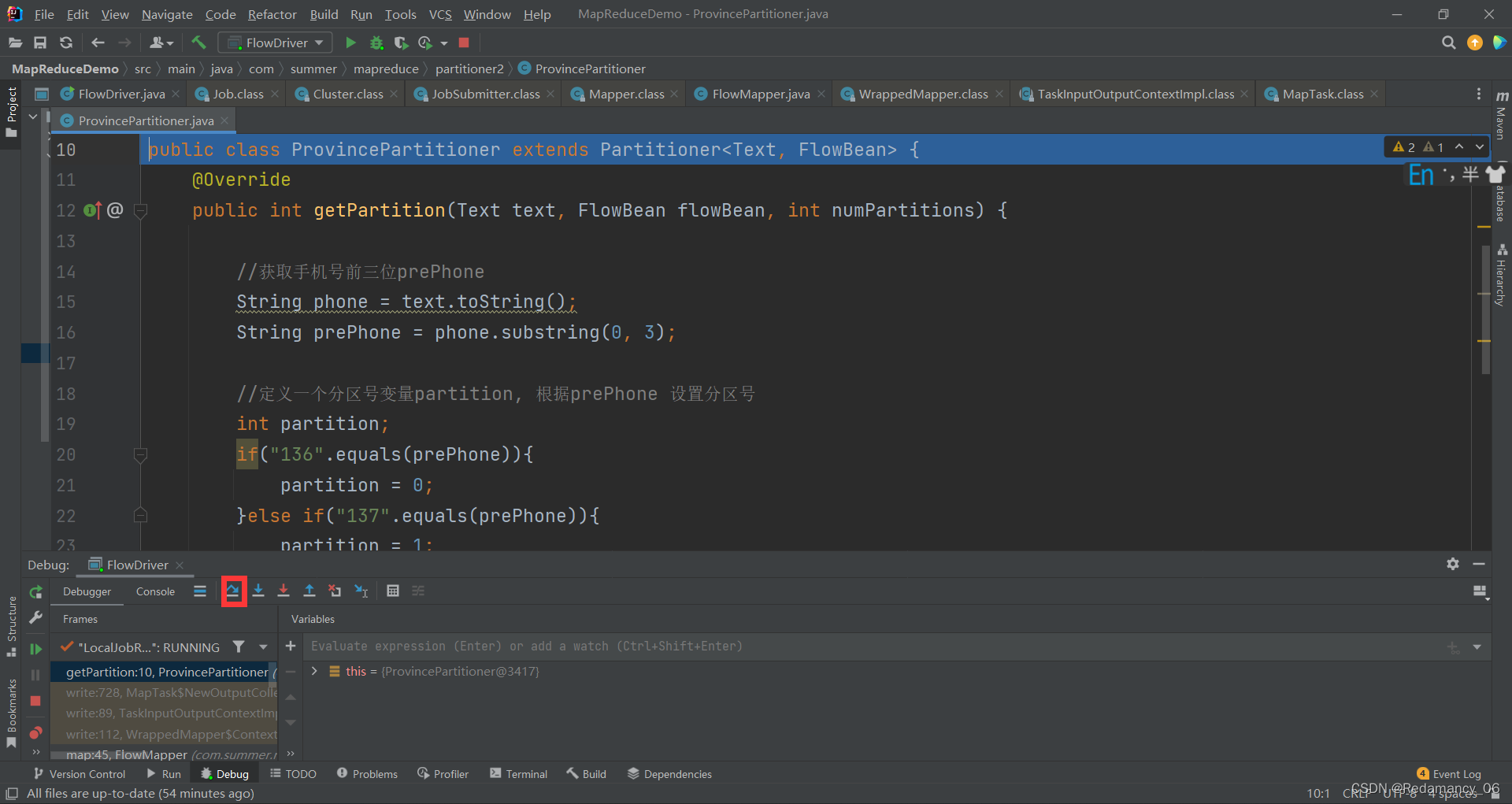Click the override gutter marker on line 12

click(92, 210)
